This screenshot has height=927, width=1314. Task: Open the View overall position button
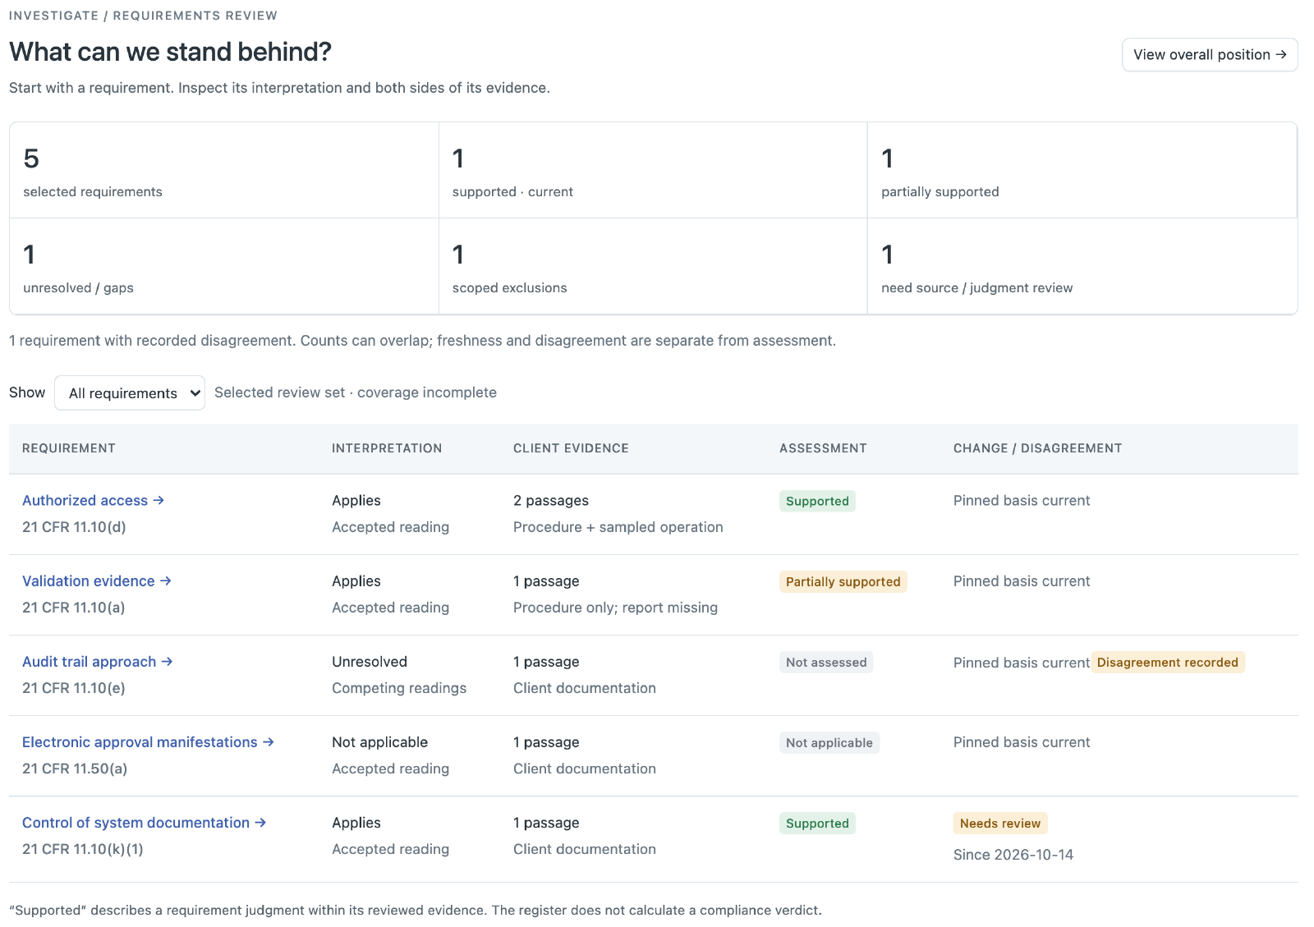pyautogui.click(x=1210, y=55)
